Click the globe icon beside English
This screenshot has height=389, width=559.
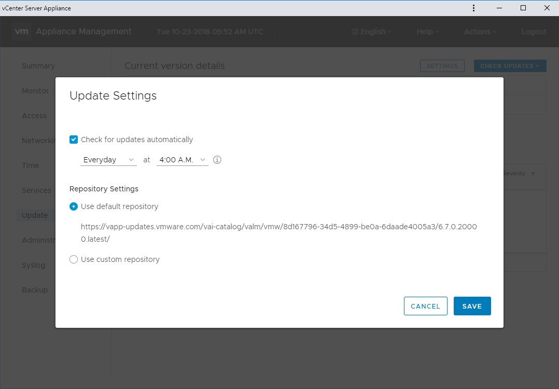point(355,32)
